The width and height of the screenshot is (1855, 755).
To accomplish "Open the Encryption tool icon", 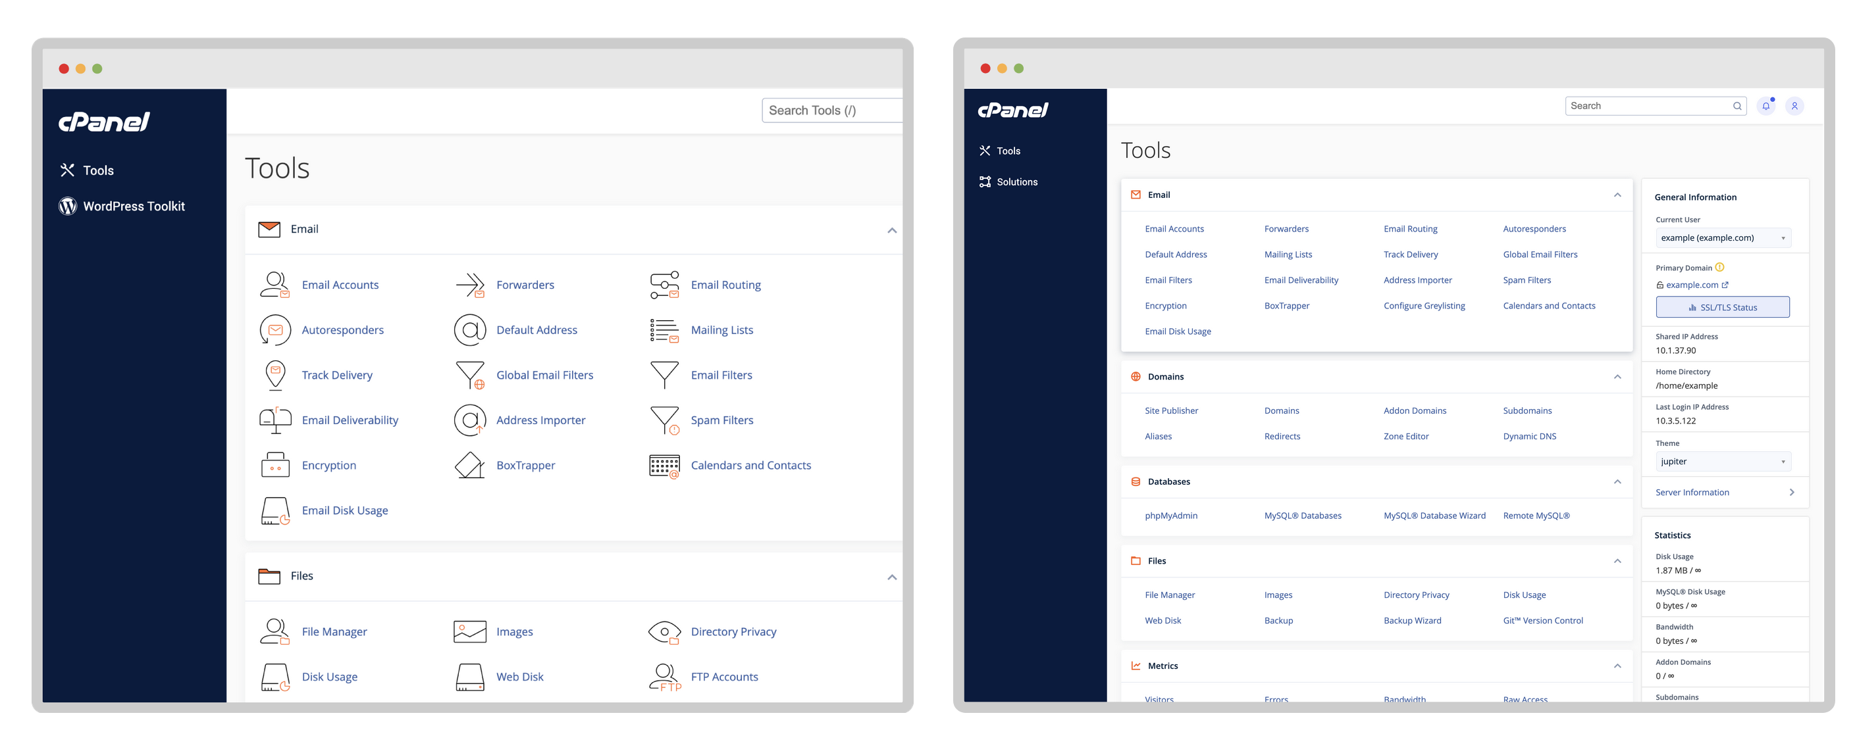I will tap(274, 464).
